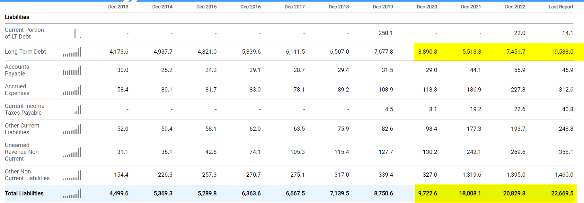Open the Accounts Payable row label
The height and width of the screenshot is (203, 584).
pos(17,70)
